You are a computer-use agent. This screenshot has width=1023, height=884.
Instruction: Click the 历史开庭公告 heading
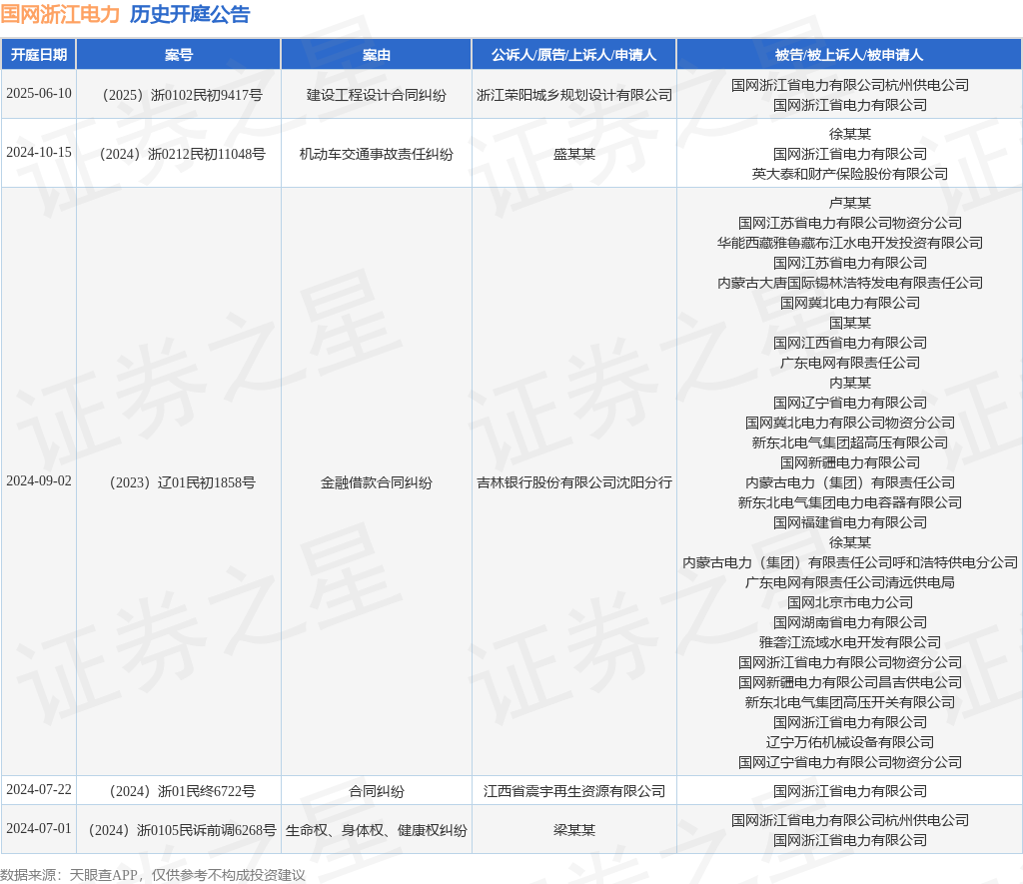coord(190,14)
